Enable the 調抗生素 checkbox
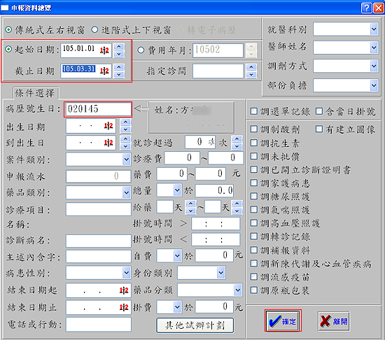Image resolution: width=385 pixels, height=340 pixels. [x=253, y=143]
